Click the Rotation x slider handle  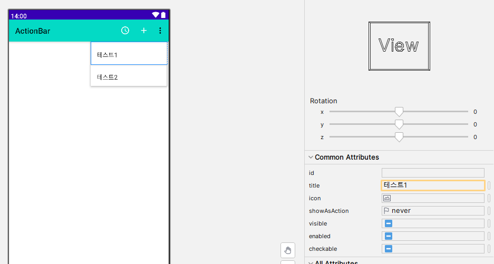point(399,112)
